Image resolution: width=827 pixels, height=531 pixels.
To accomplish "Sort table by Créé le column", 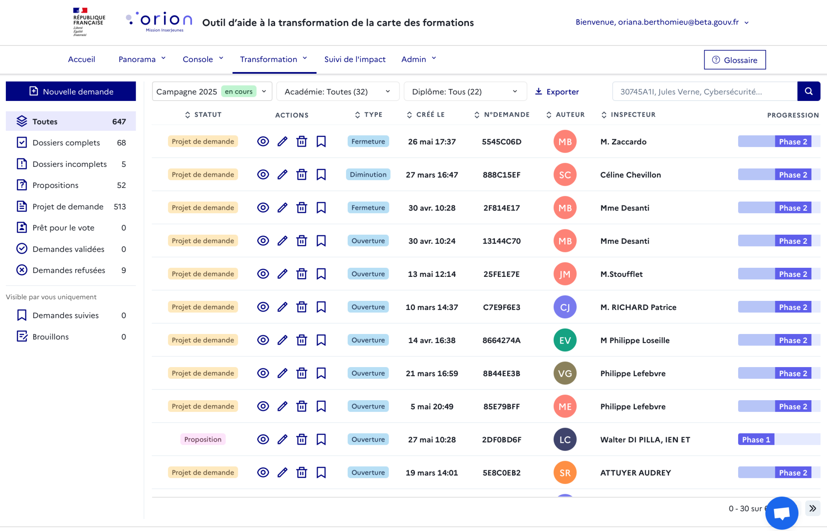I will 425,115.
